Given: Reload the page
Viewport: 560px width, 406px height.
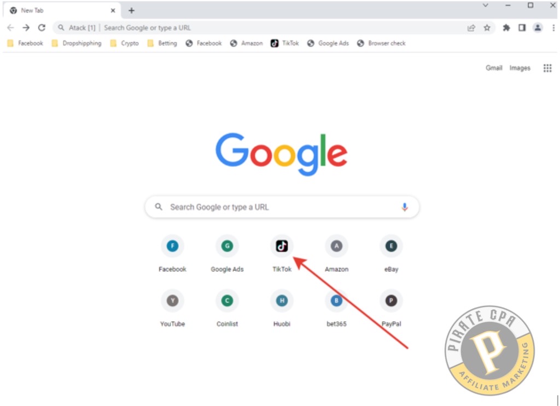Looking at the screenshot, I should [x=42, y=27].
